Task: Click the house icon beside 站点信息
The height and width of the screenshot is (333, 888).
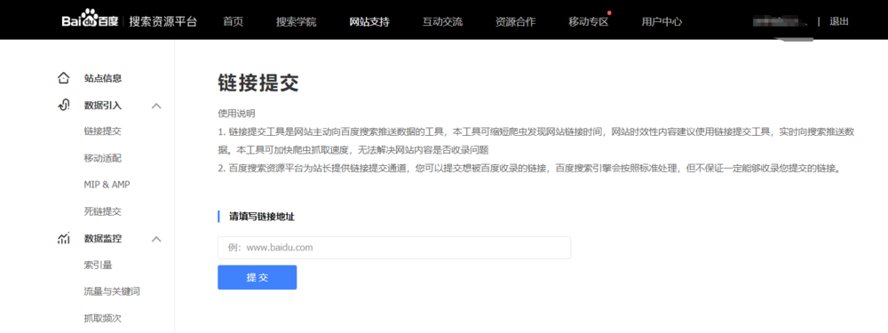Action: coord(63,78)
